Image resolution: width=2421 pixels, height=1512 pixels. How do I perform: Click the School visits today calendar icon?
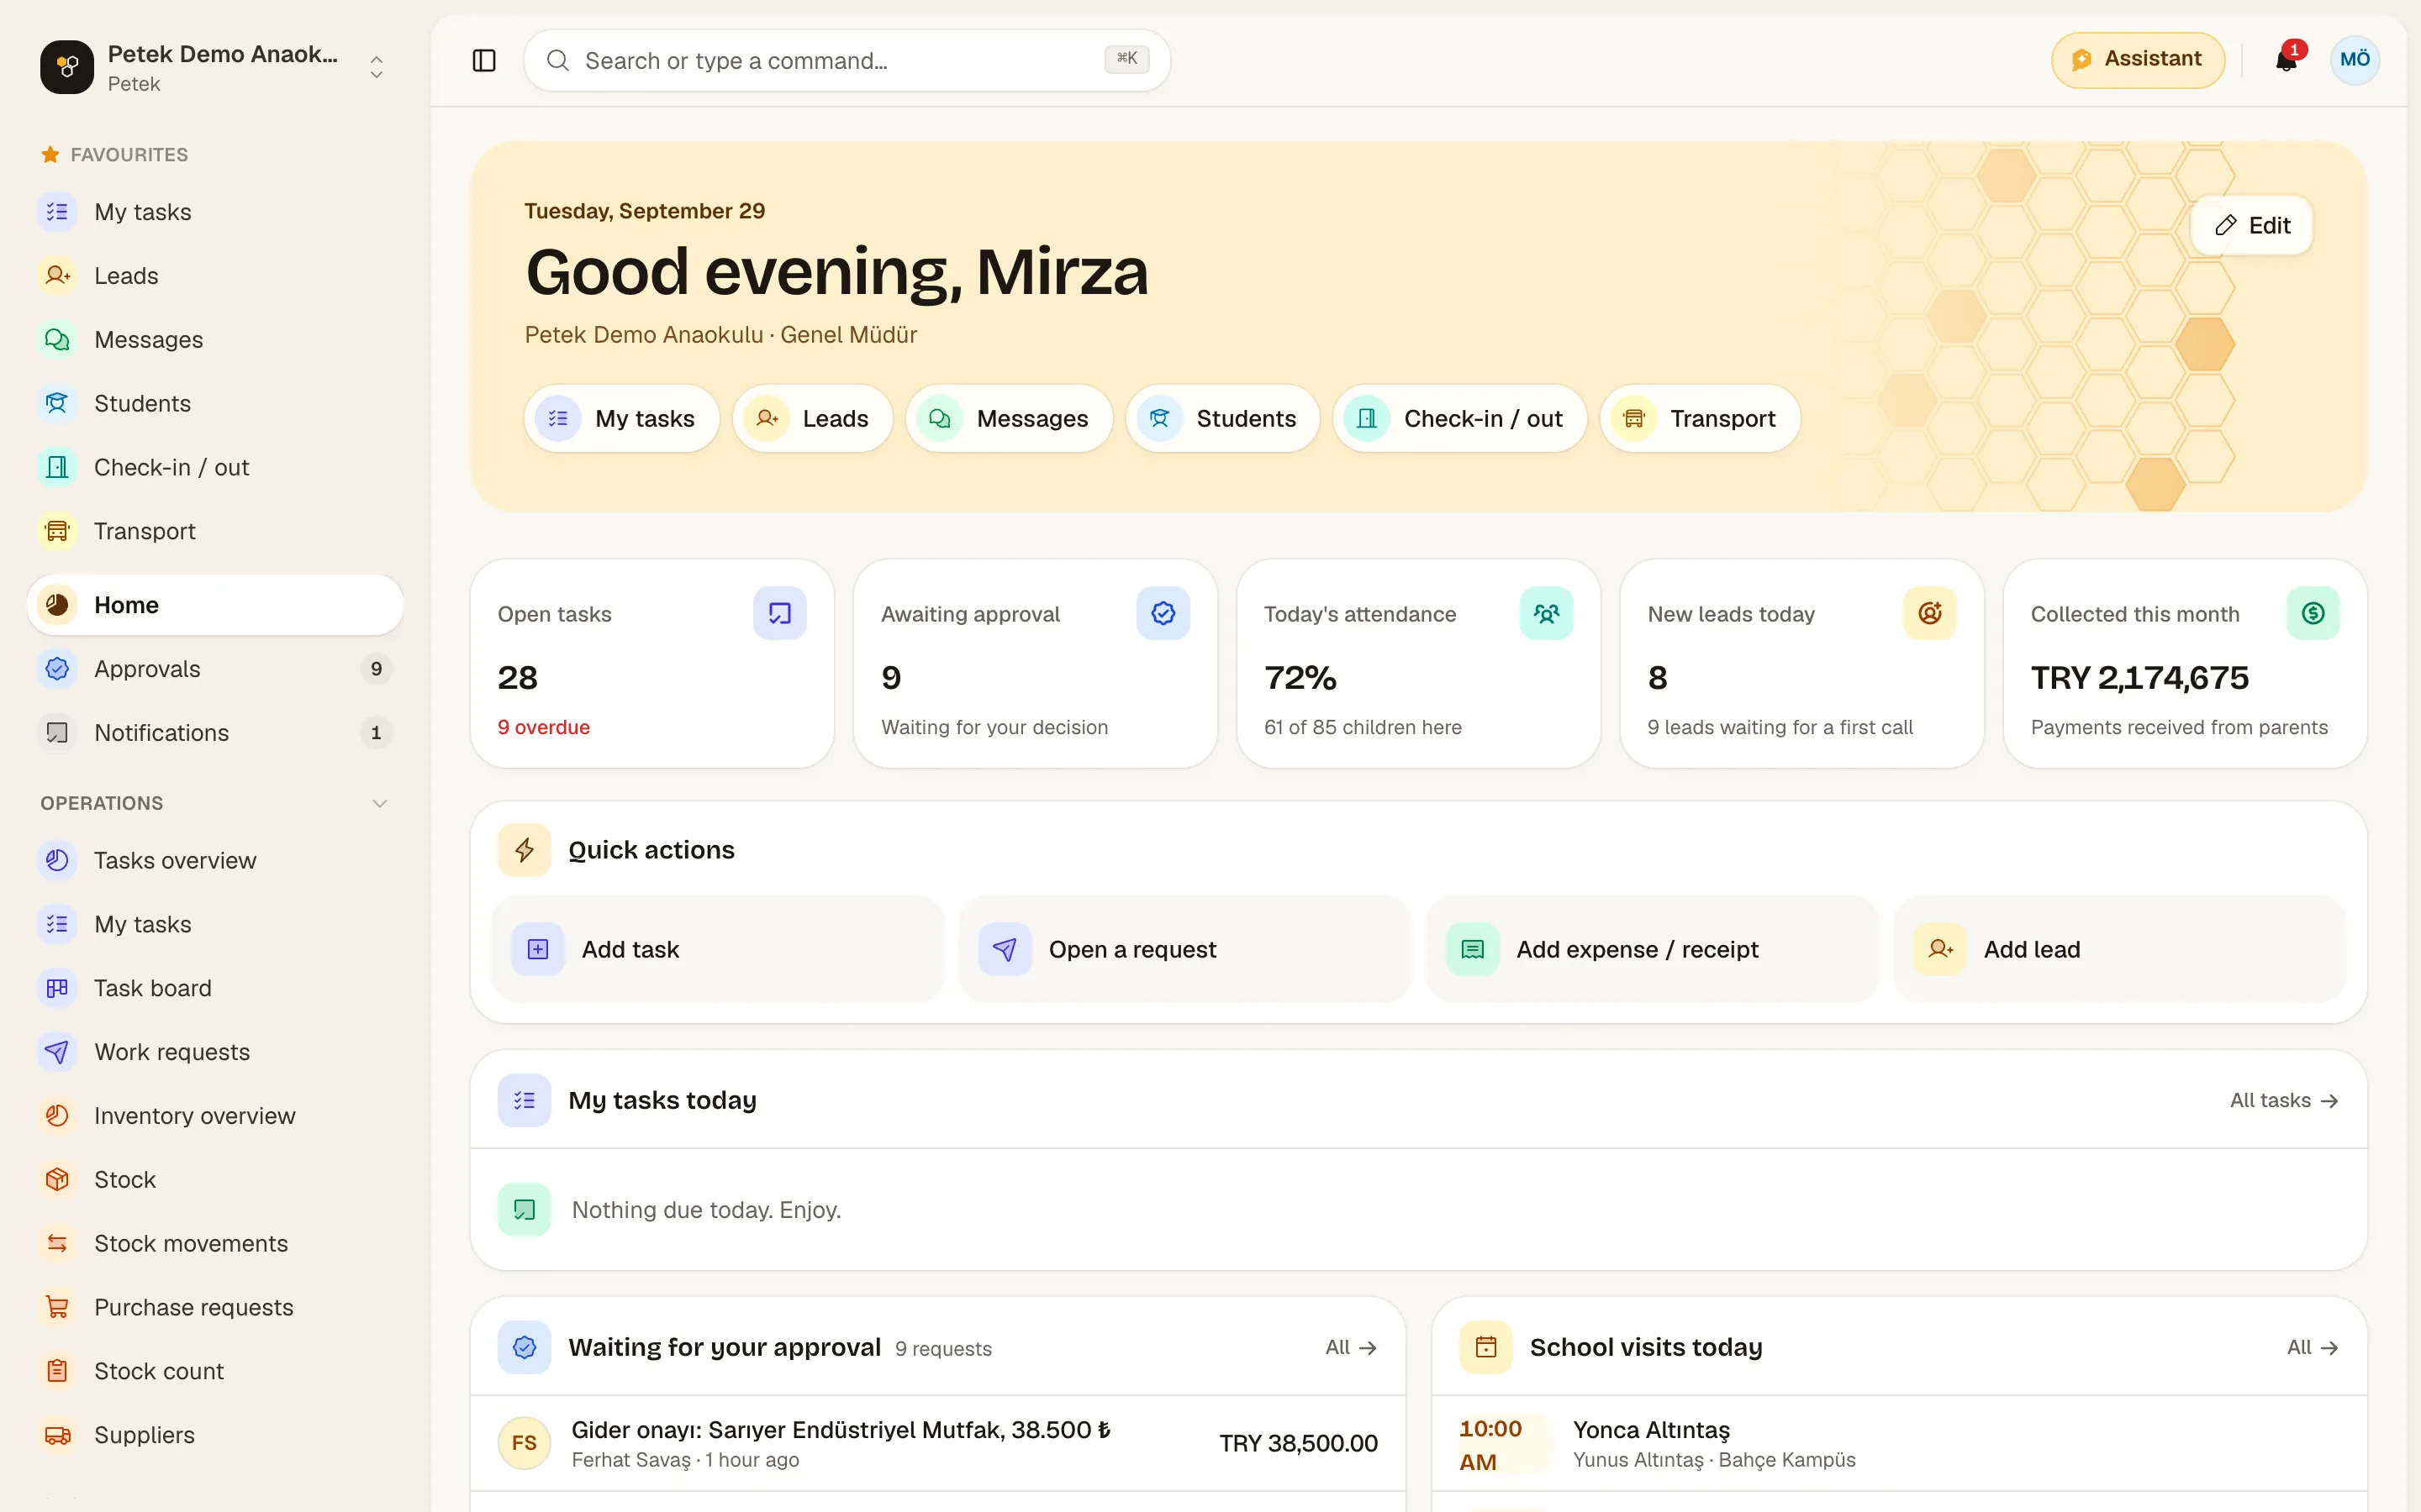(1485, 1347)
